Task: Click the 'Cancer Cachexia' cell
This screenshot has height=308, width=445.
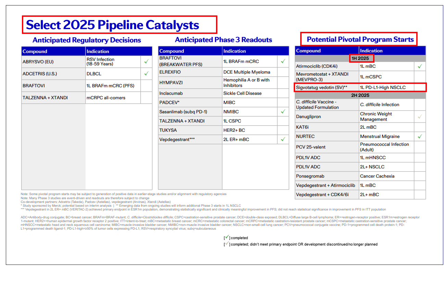Action: coord(386,176)
